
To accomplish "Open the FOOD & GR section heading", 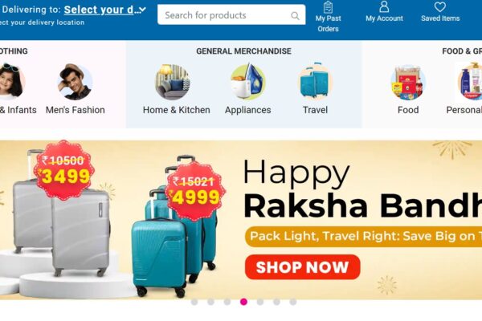I will [x=462, y=51].
